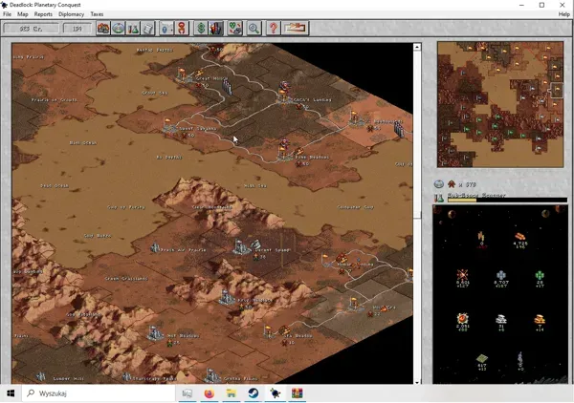Open Firefox from the taskbar
Screen dimensions: 574x403
click(209, 393)
